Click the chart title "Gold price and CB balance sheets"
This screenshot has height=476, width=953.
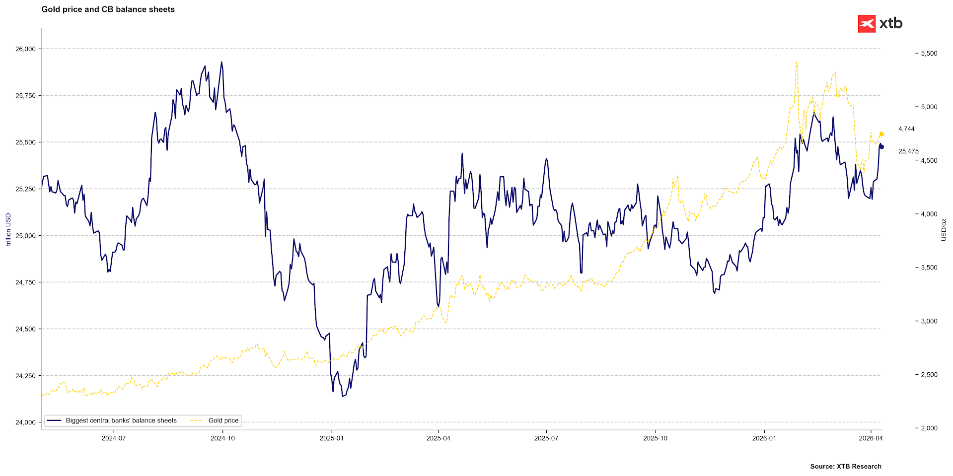(x=108, y=9)
